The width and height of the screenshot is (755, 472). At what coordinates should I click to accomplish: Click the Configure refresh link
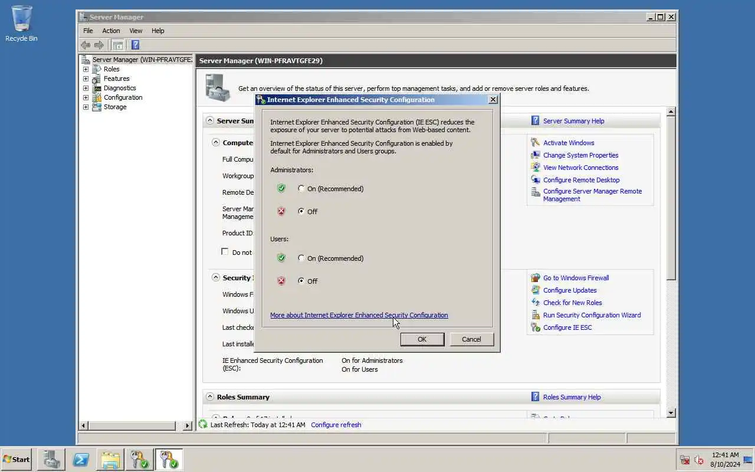click(336, 425)
